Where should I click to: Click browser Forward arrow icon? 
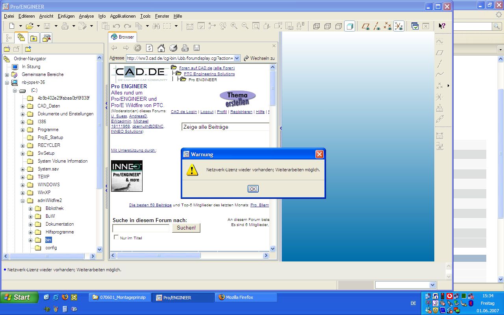coord(126,48)
